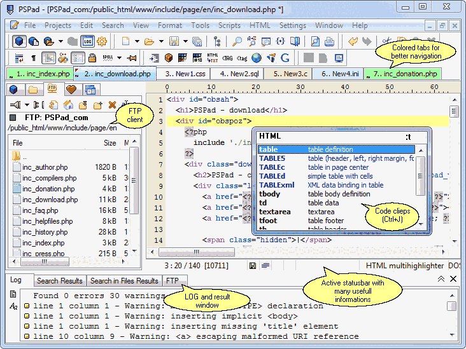Click the Print toolbar icon
Viewport: 466px width, 349px height.
click(330, 41)
